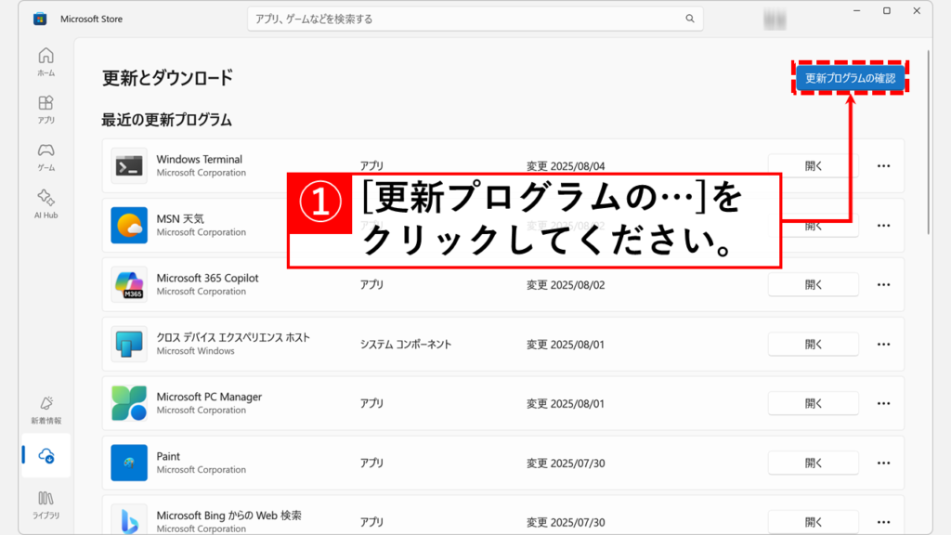The image size is (951, 535).
Task: Open more options for Windows Terminal
Action: pos(884,165)
